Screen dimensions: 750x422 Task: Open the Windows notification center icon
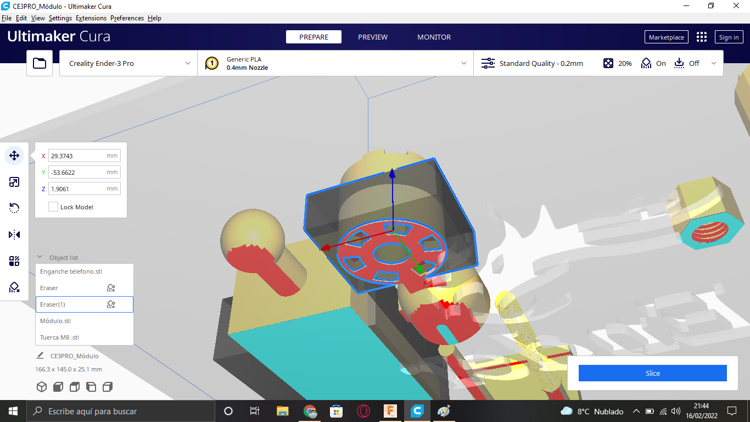tap(731, 411)
